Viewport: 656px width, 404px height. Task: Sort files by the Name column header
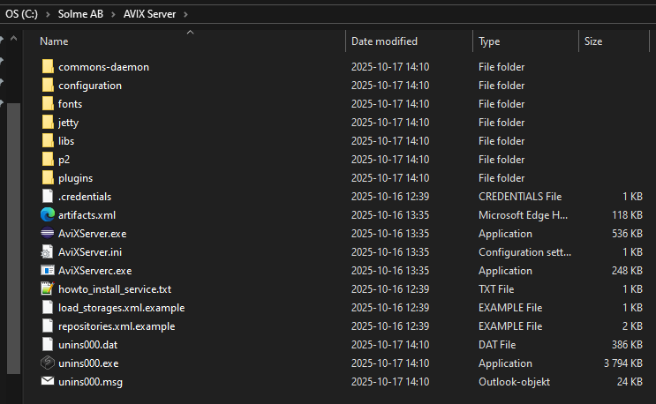(54, 41)
